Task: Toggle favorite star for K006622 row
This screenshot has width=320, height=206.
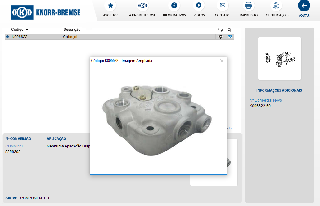Action: [x=7, y=37]
